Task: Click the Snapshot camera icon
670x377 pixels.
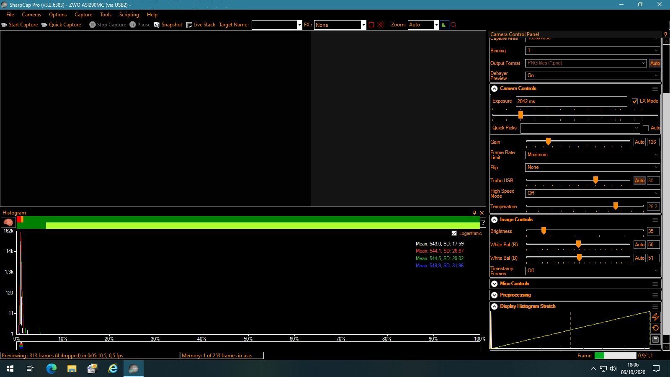Action: tap(157, 25)
